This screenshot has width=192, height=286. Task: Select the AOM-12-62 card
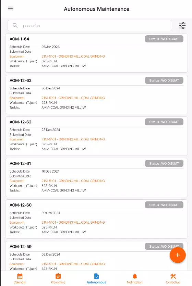(x=96, y=136)
